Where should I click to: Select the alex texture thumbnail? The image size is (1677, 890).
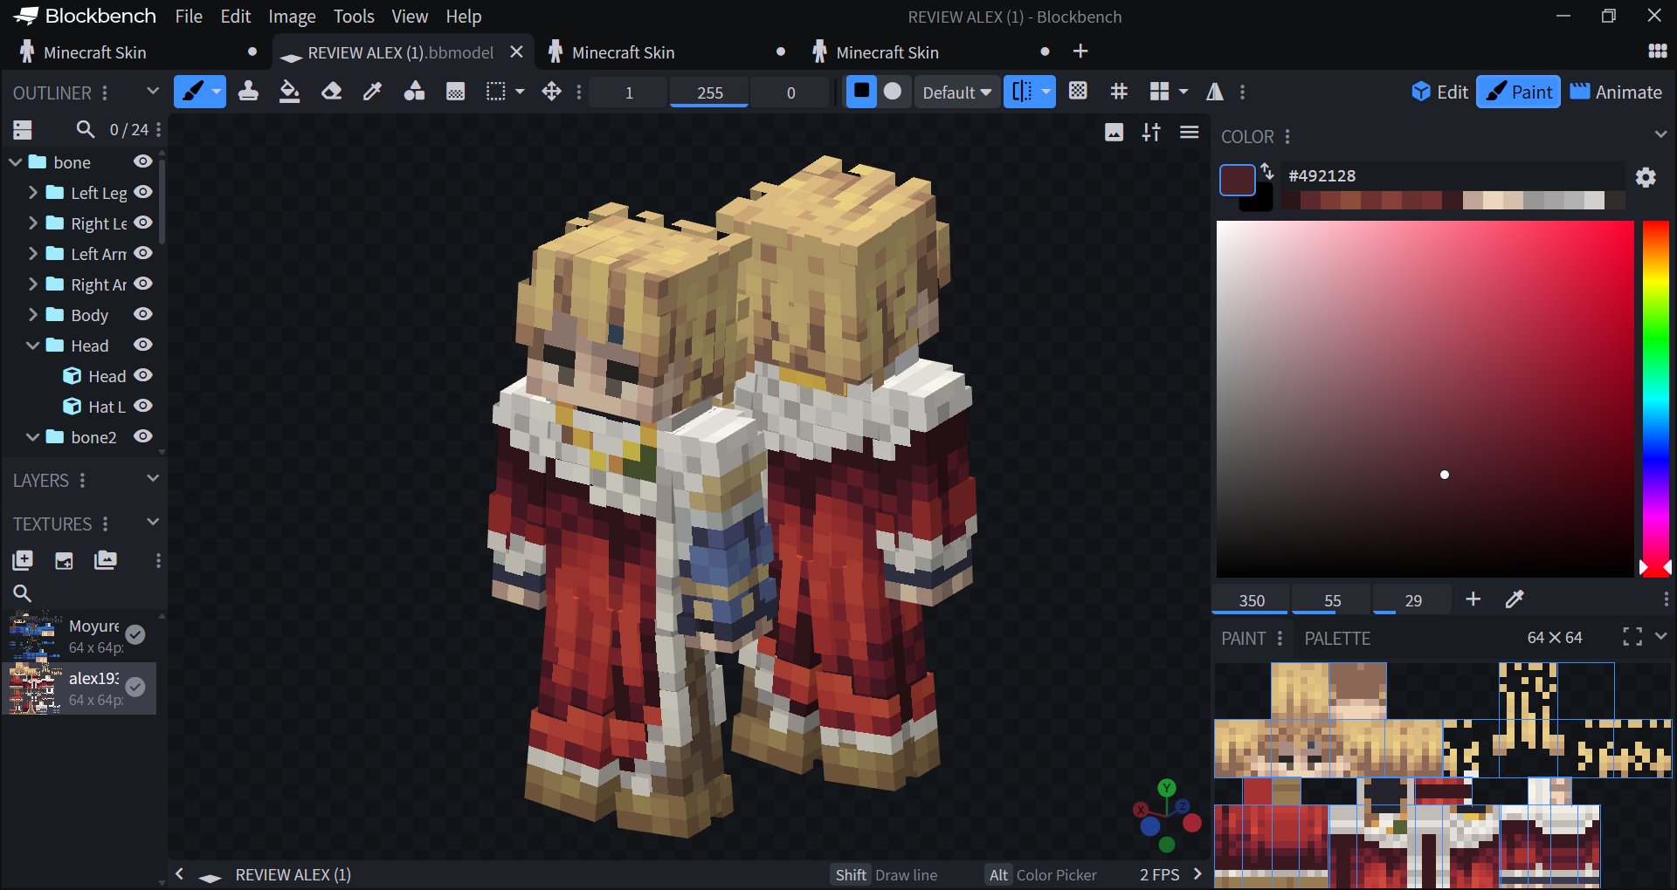35,688
